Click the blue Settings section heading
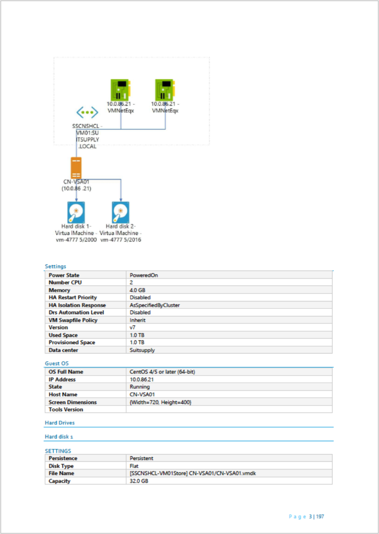This screenshot has height=534, width=379. point(55,266)
